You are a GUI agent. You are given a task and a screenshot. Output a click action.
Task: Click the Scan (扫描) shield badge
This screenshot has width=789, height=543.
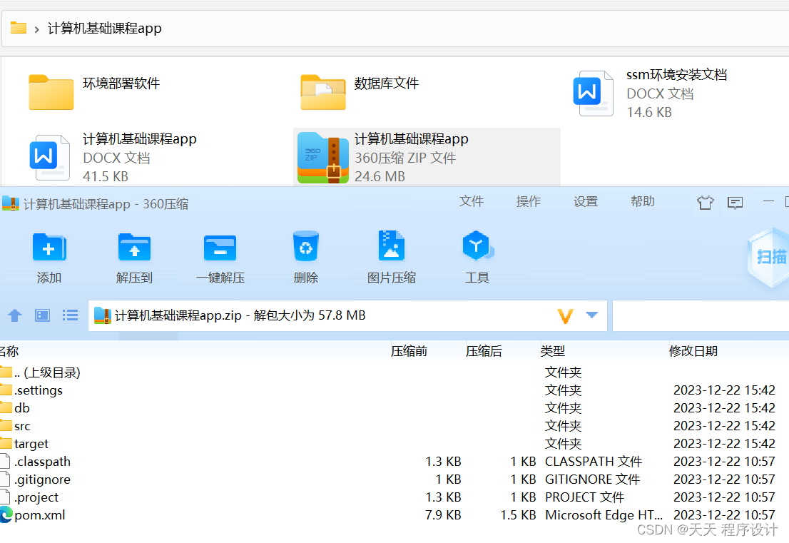coord(768,257)
